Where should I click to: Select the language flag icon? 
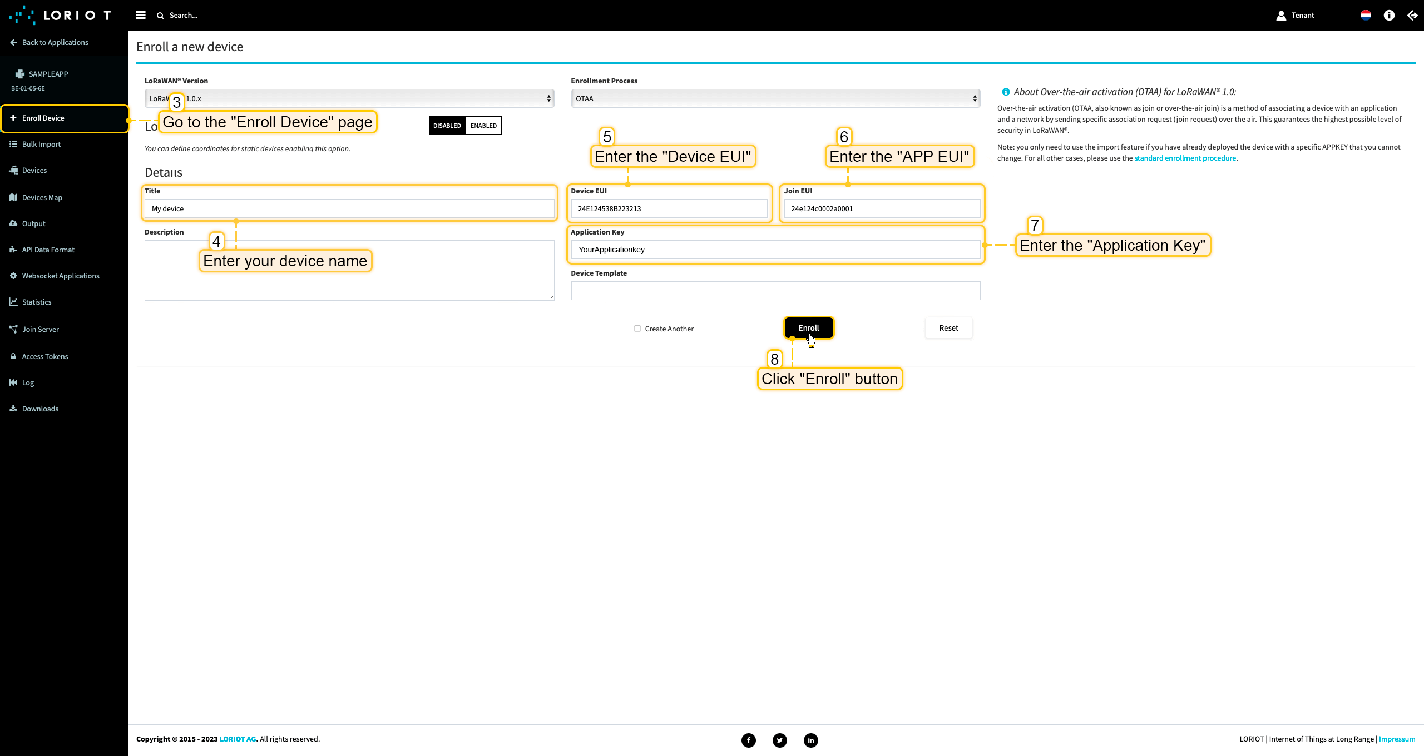point(1366,15)
